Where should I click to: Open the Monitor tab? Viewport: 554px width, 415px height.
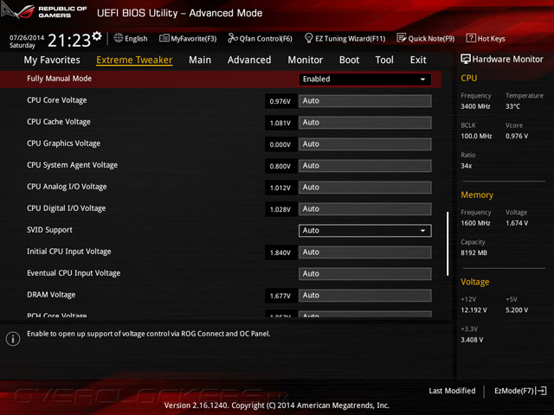(x=306, y=60)
